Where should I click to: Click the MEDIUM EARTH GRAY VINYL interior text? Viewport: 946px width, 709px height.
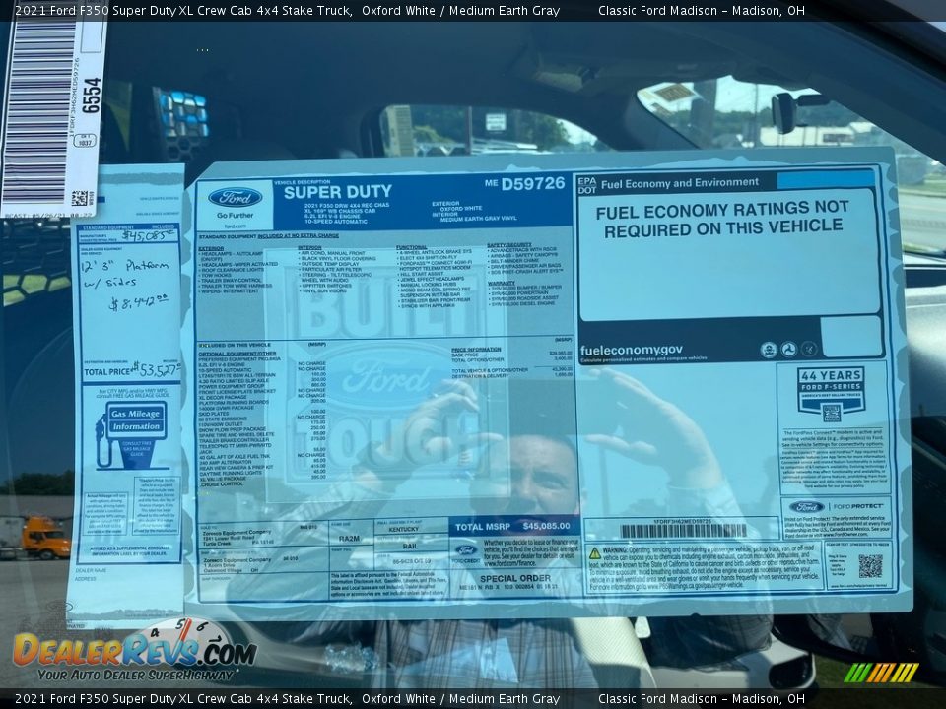479,219
